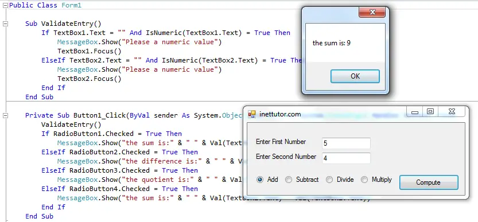Select the Divide radio button
This screenshot has height=222, width=478.
click(x=329, y=180)
